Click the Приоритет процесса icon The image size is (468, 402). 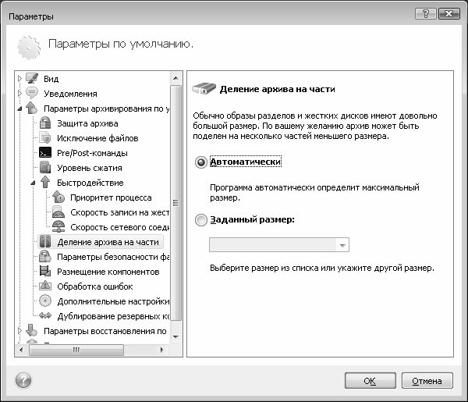(58, 197)
